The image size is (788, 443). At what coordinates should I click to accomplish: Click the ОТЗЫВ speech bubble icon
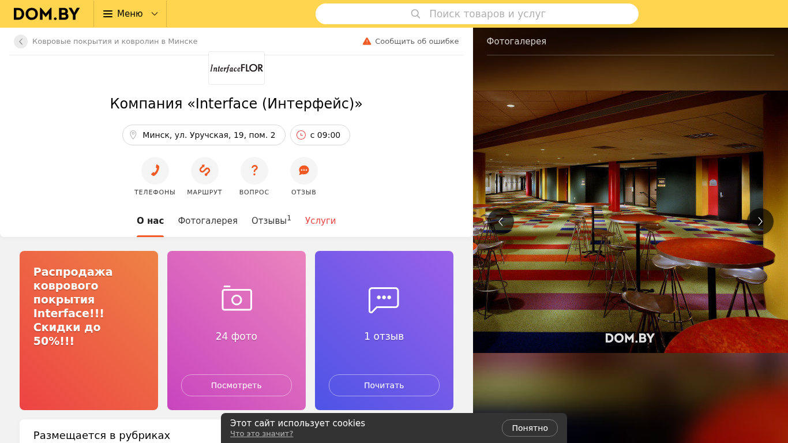(x=304, y=171)
